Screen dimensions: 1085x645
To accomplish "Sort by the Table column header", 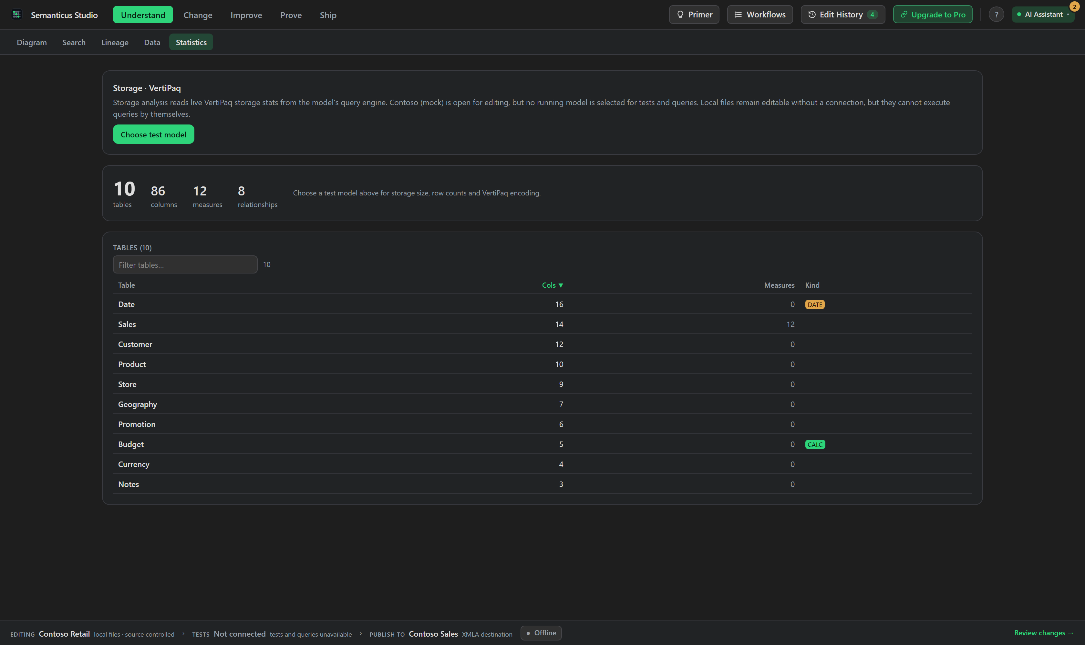I will [126, 285].
